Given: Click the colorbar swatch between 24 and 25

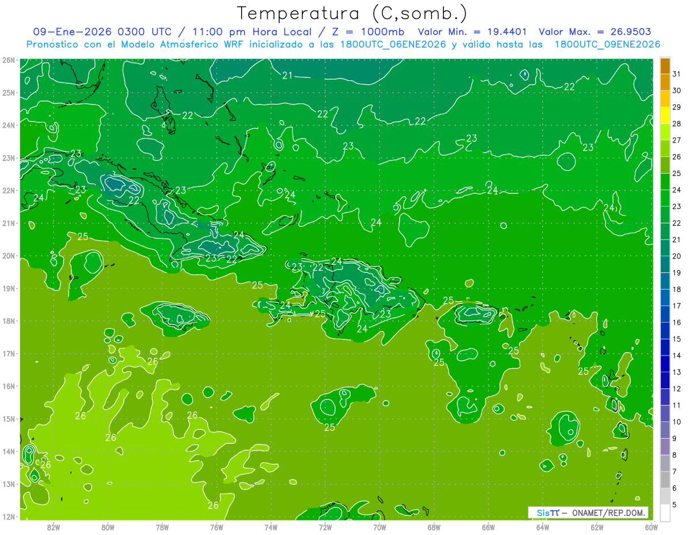Looking at the screenshot, I should [665, 182].
